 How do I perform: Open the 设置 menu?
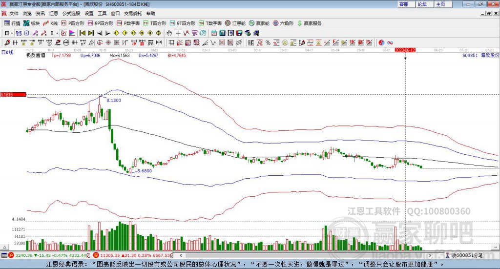pos(89,13)
